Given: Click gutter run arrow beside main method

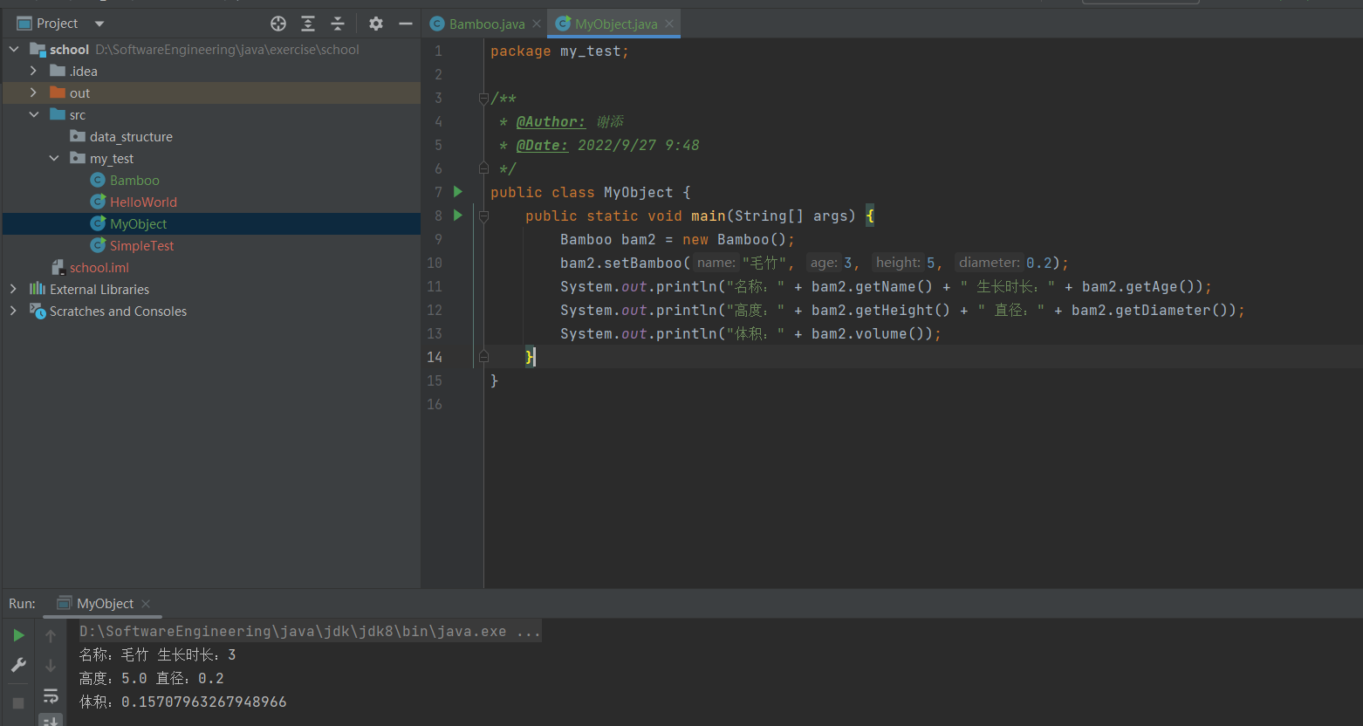Looking at the screenshot, I should [458, 216].
